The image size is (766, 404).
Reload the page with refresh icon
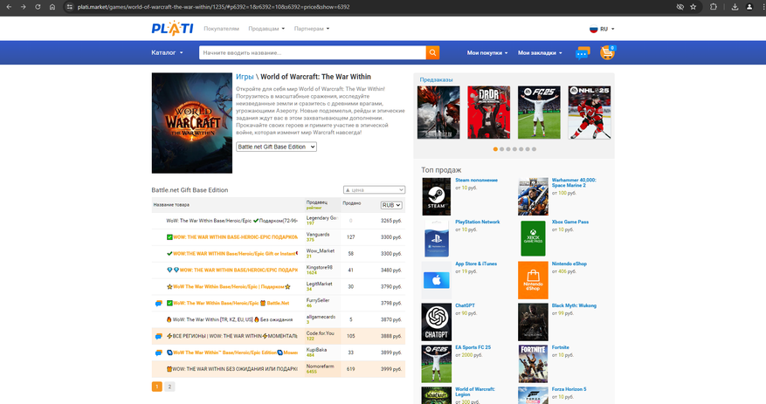[38, 7]
